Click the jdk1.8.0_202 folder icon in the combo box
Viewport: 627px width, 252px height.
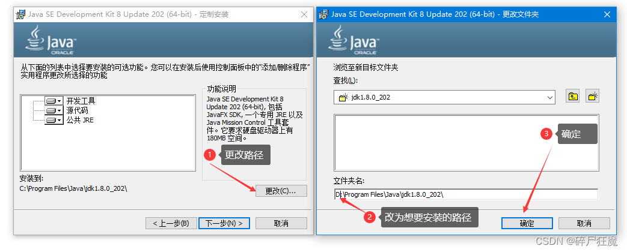[343, 97]
